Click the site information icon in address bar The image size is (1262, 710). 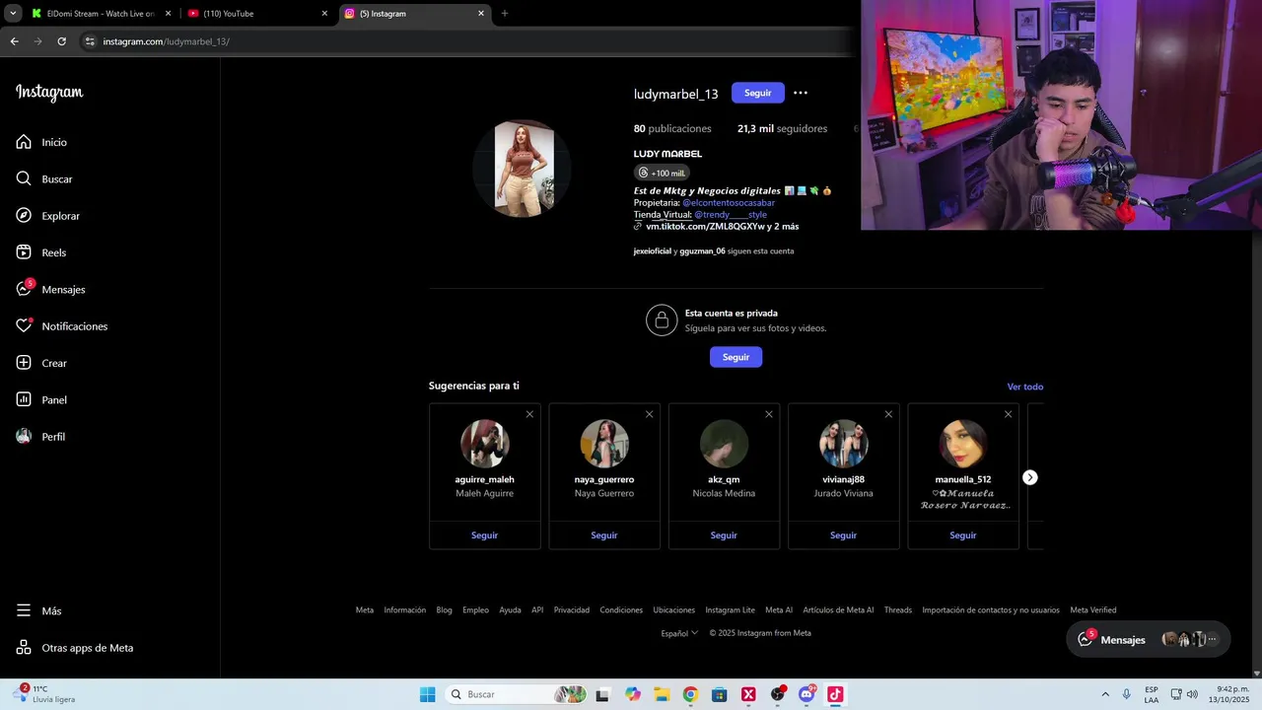pos(90,41)
